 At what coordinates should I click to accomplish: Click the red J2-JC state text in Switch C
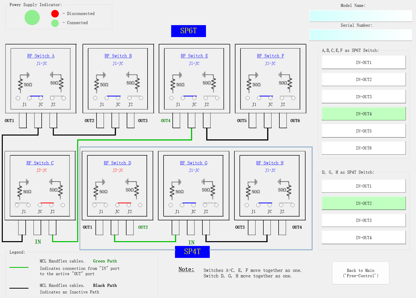coord(42,170)
